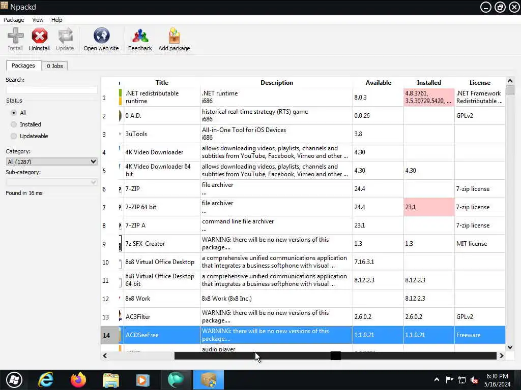521x390 pixels.
Task: Click the vertical scrollbar down arrow
Action: [510, 347]
